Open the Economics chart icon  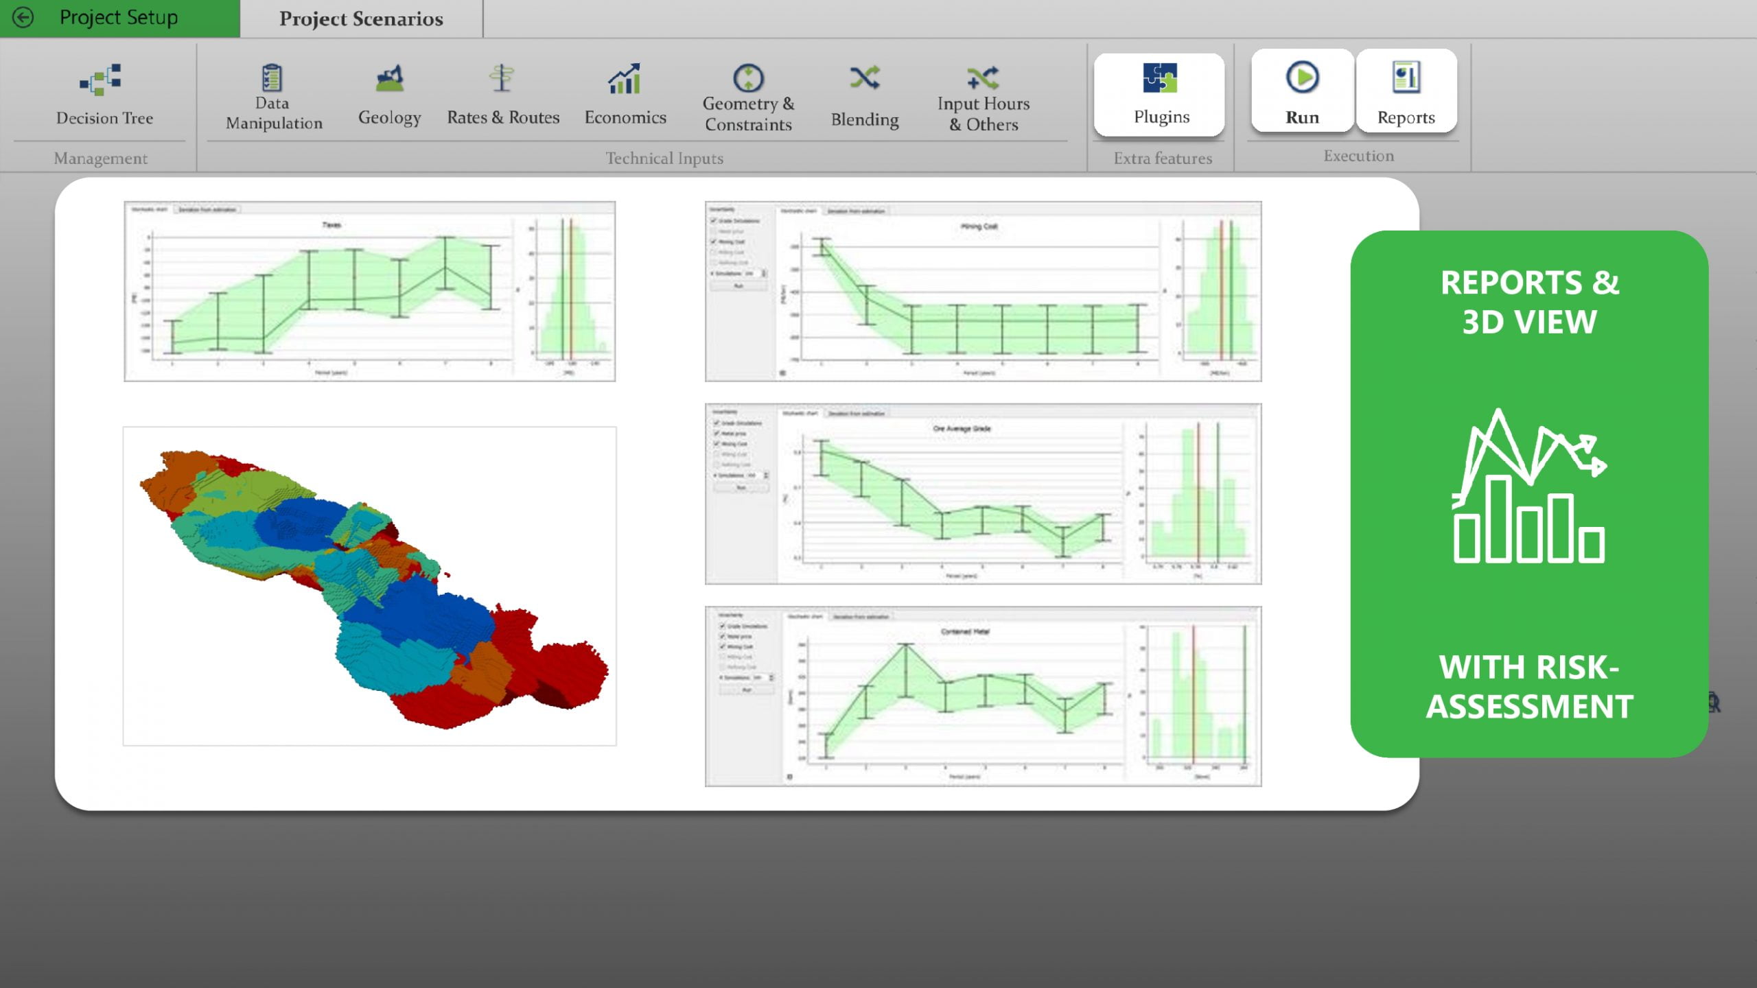pos(625,78)
